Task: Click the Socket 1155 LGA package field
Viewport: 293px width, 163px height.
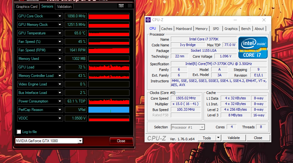Action: pyautogui.click(x=204, y=50)
